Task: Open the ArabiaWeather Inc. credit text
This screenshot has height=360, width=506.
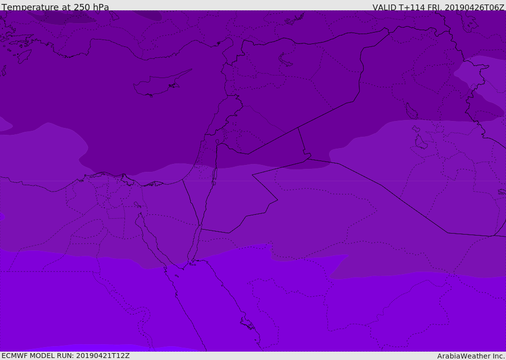Action: (x=470, y=356)
